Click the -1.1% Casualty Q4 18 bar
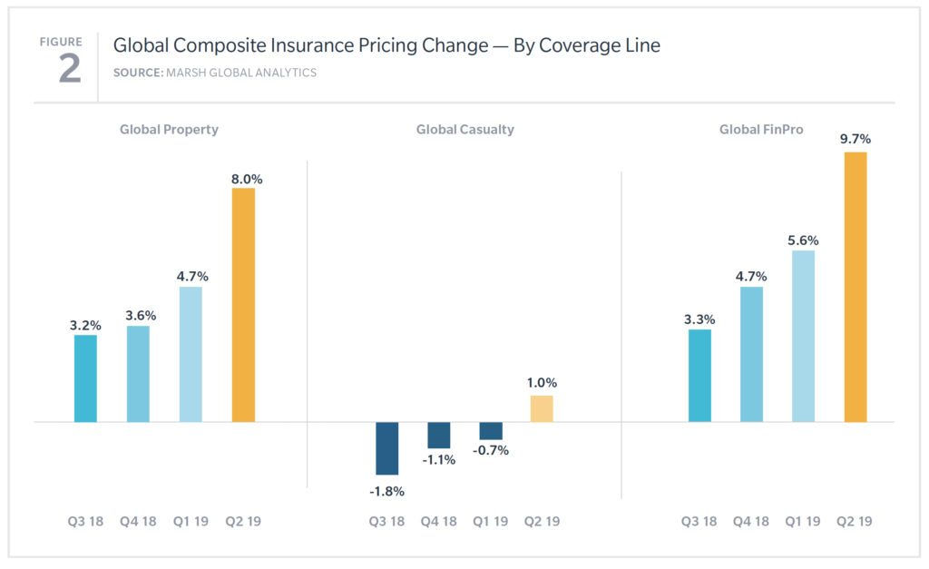This screenshot has height=569, width=929. pos(439,435)
